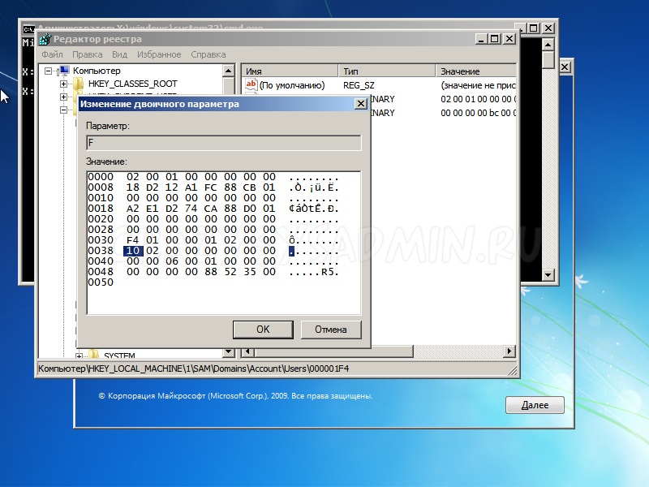Select the Компьютер computer icon in tree
Viewport: 649px width, 487px height.
[64, 71]
